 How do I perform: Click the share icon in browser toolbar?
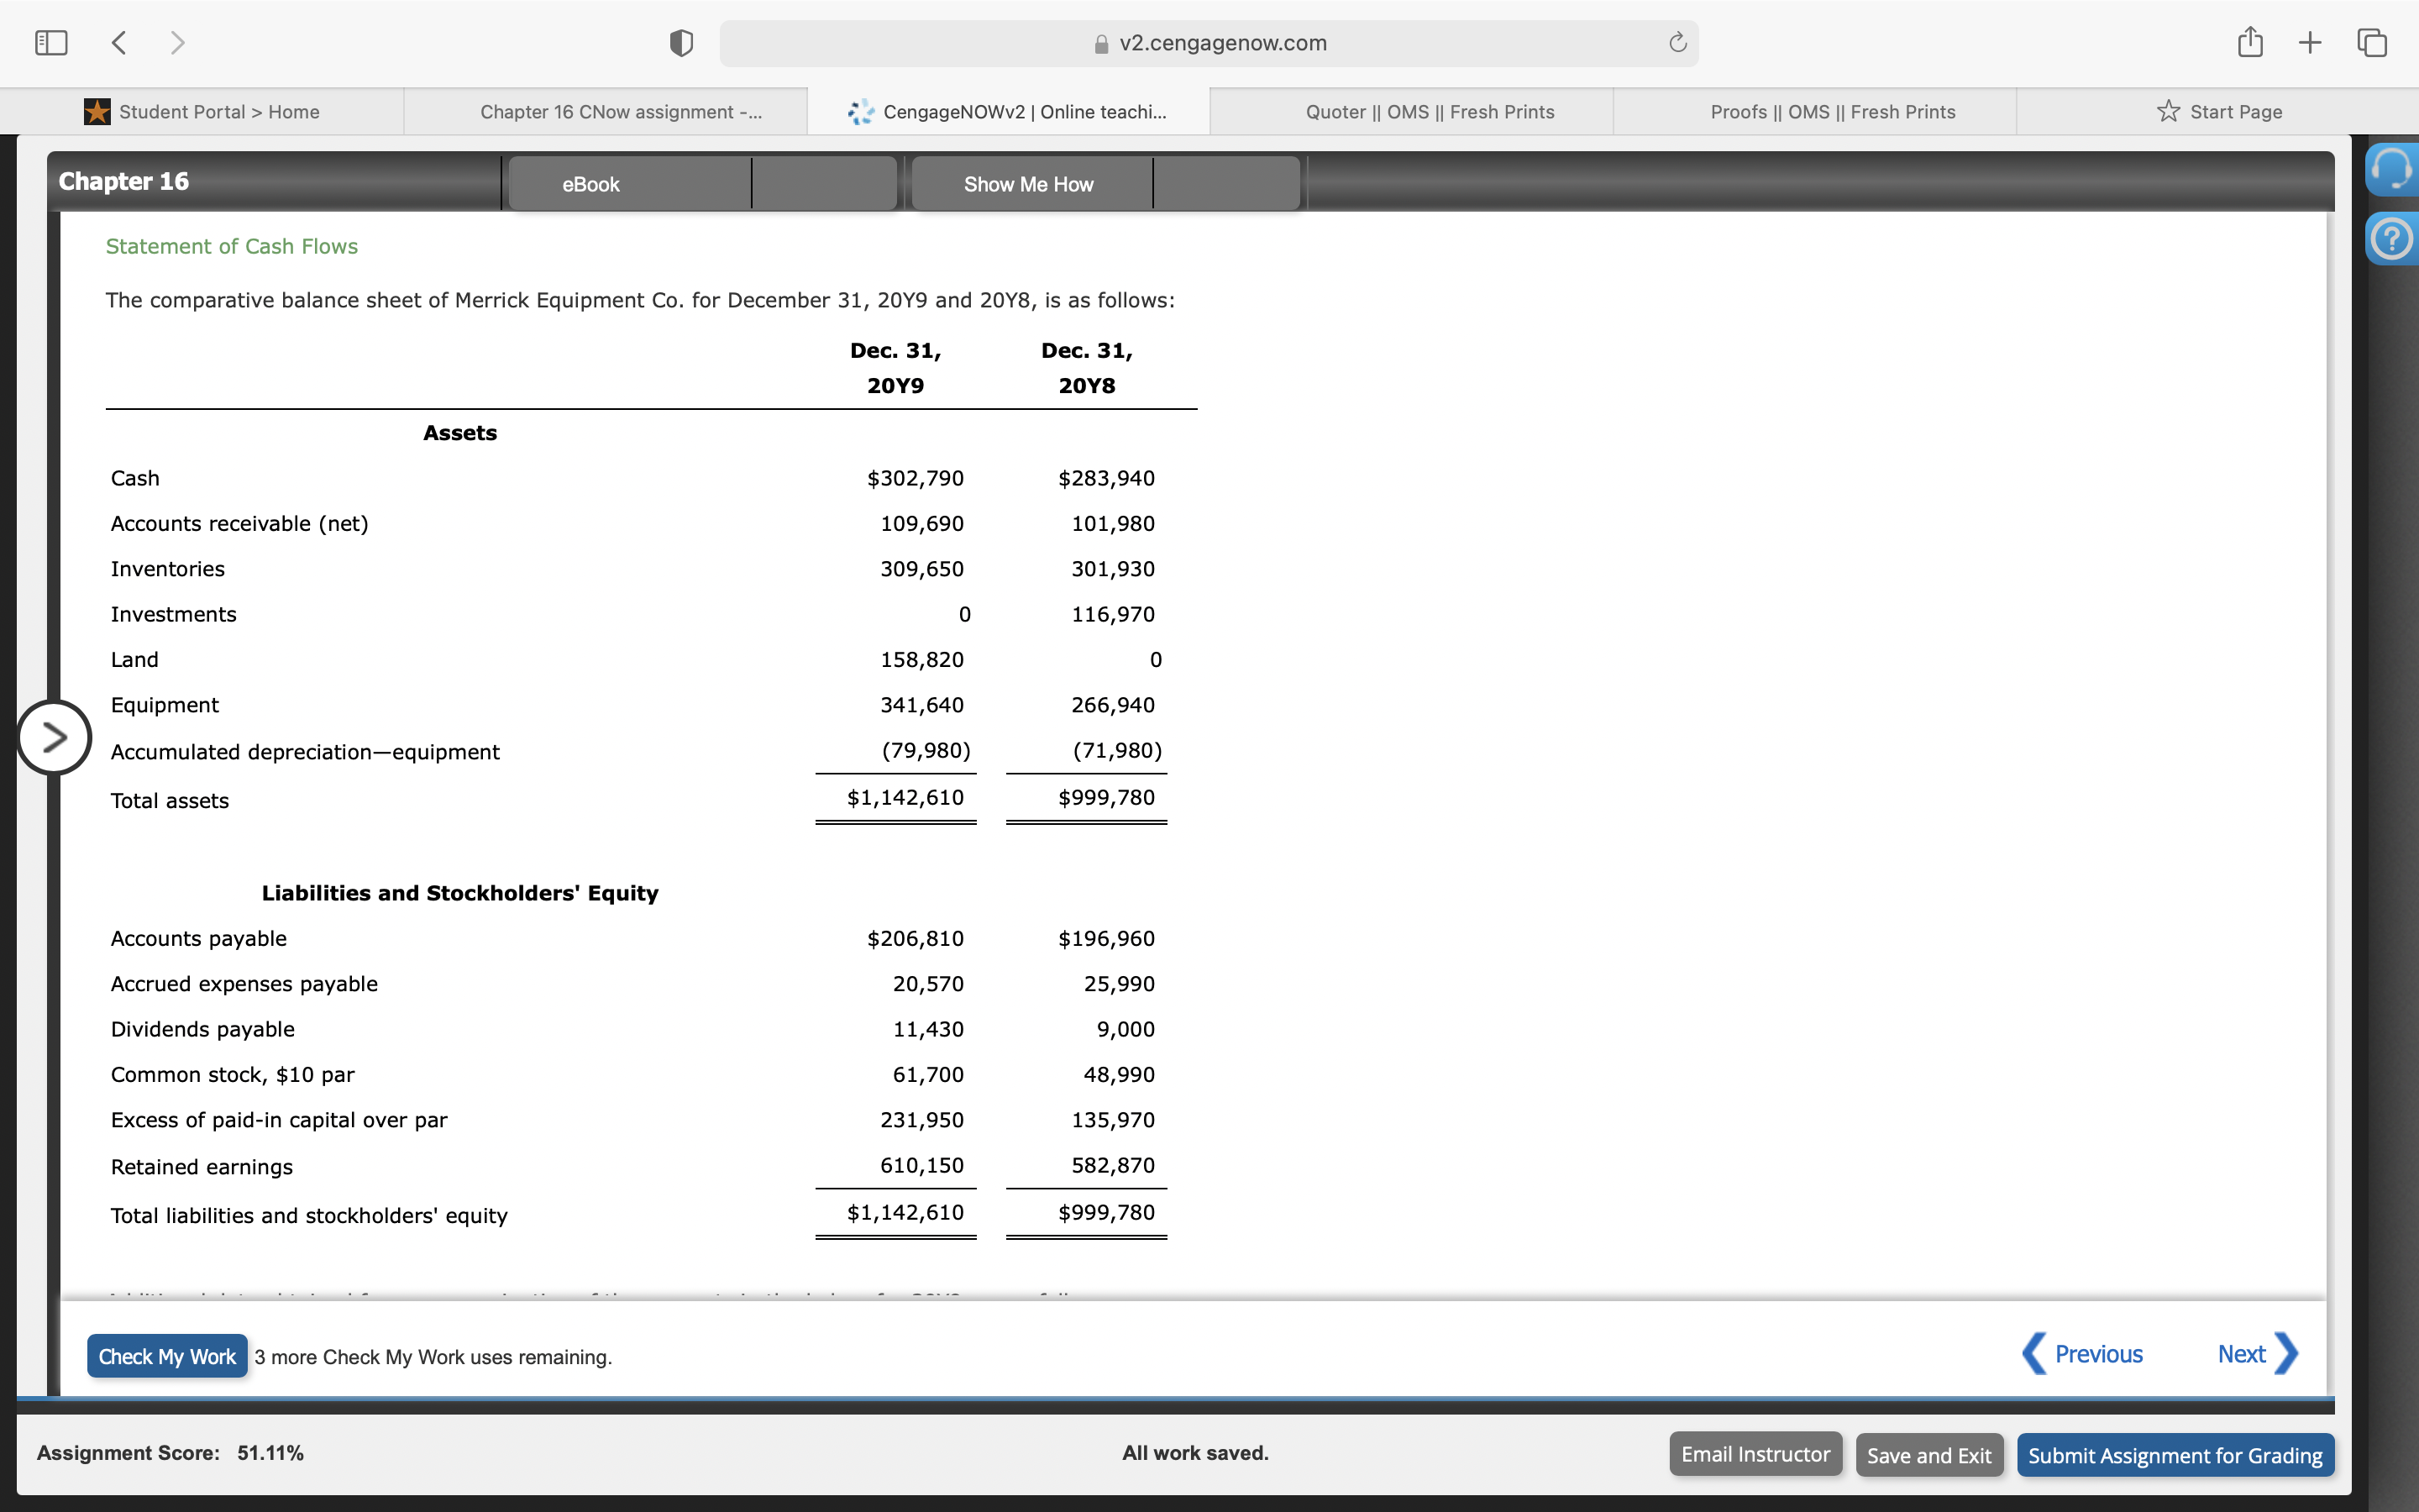pyautogui.click(x=2249, y=42)
